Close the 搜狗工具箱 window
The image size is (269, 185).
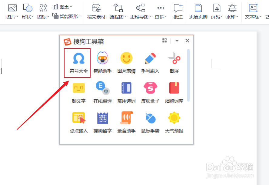pyautogui.click(x=187, y=41)
